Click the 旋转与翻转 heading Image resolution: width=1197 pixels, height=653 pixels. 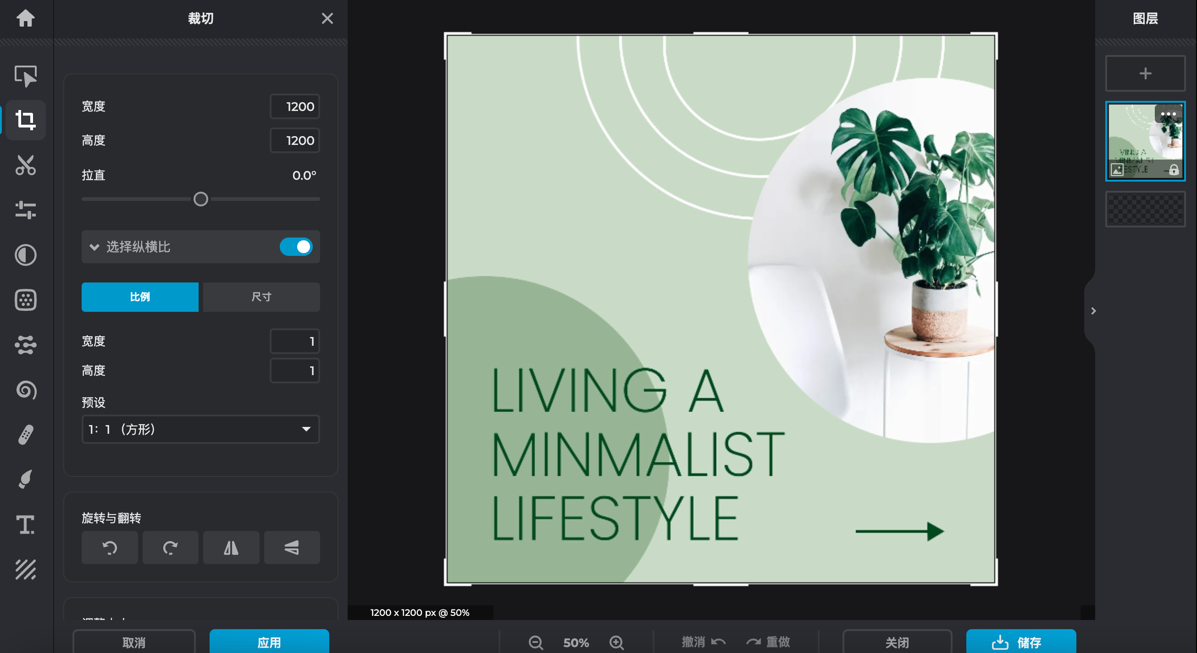(x=111, y=518)
